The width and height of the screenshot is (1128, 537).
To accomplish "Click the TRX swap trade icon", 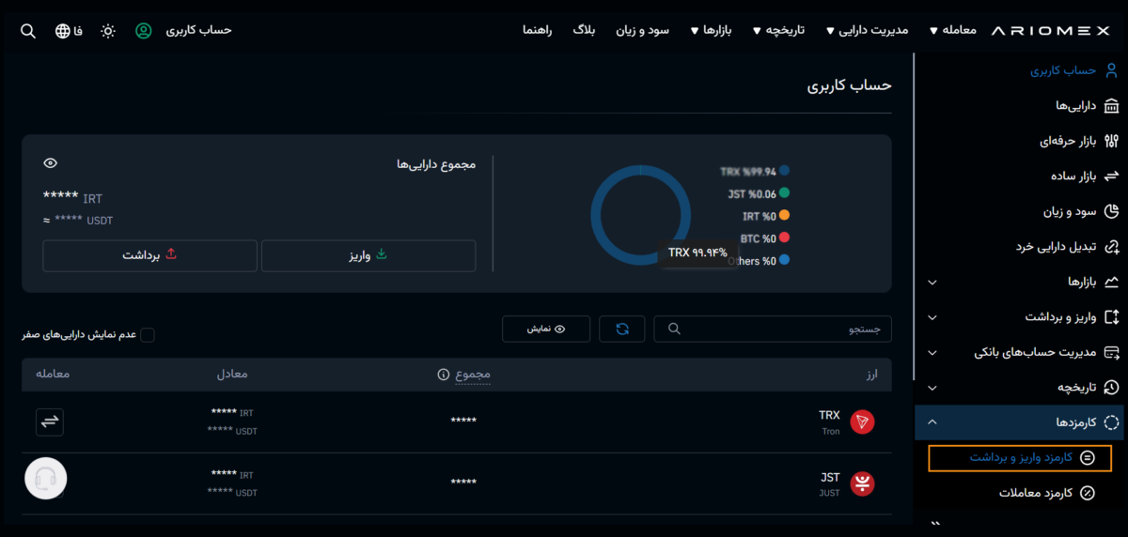I will (50, 422).
